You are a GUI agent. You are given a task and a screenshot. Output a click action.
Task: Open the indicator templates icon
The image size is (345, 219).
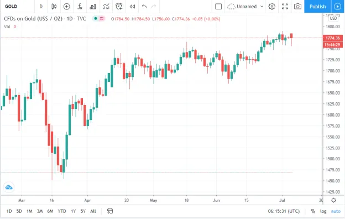tap(106, 7)
